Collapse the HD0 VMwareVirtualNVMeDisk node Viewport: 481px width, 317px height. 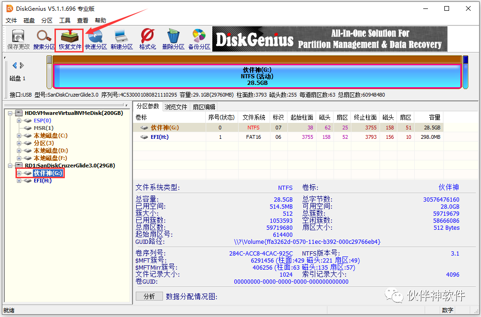10,113
